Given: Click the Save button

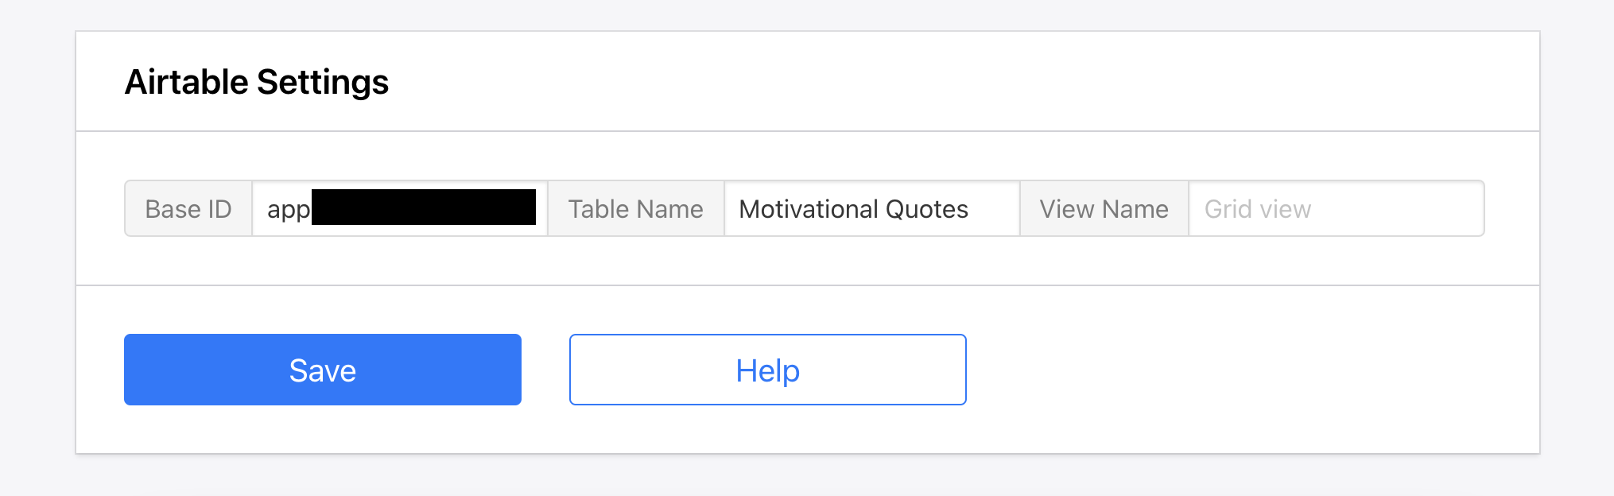Looking at the screenshot, I should point(322,370).
